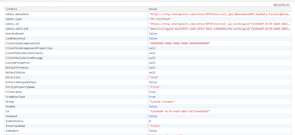Click the InternalName "Title" value
295x135 pixels.
tap(155, 126)
